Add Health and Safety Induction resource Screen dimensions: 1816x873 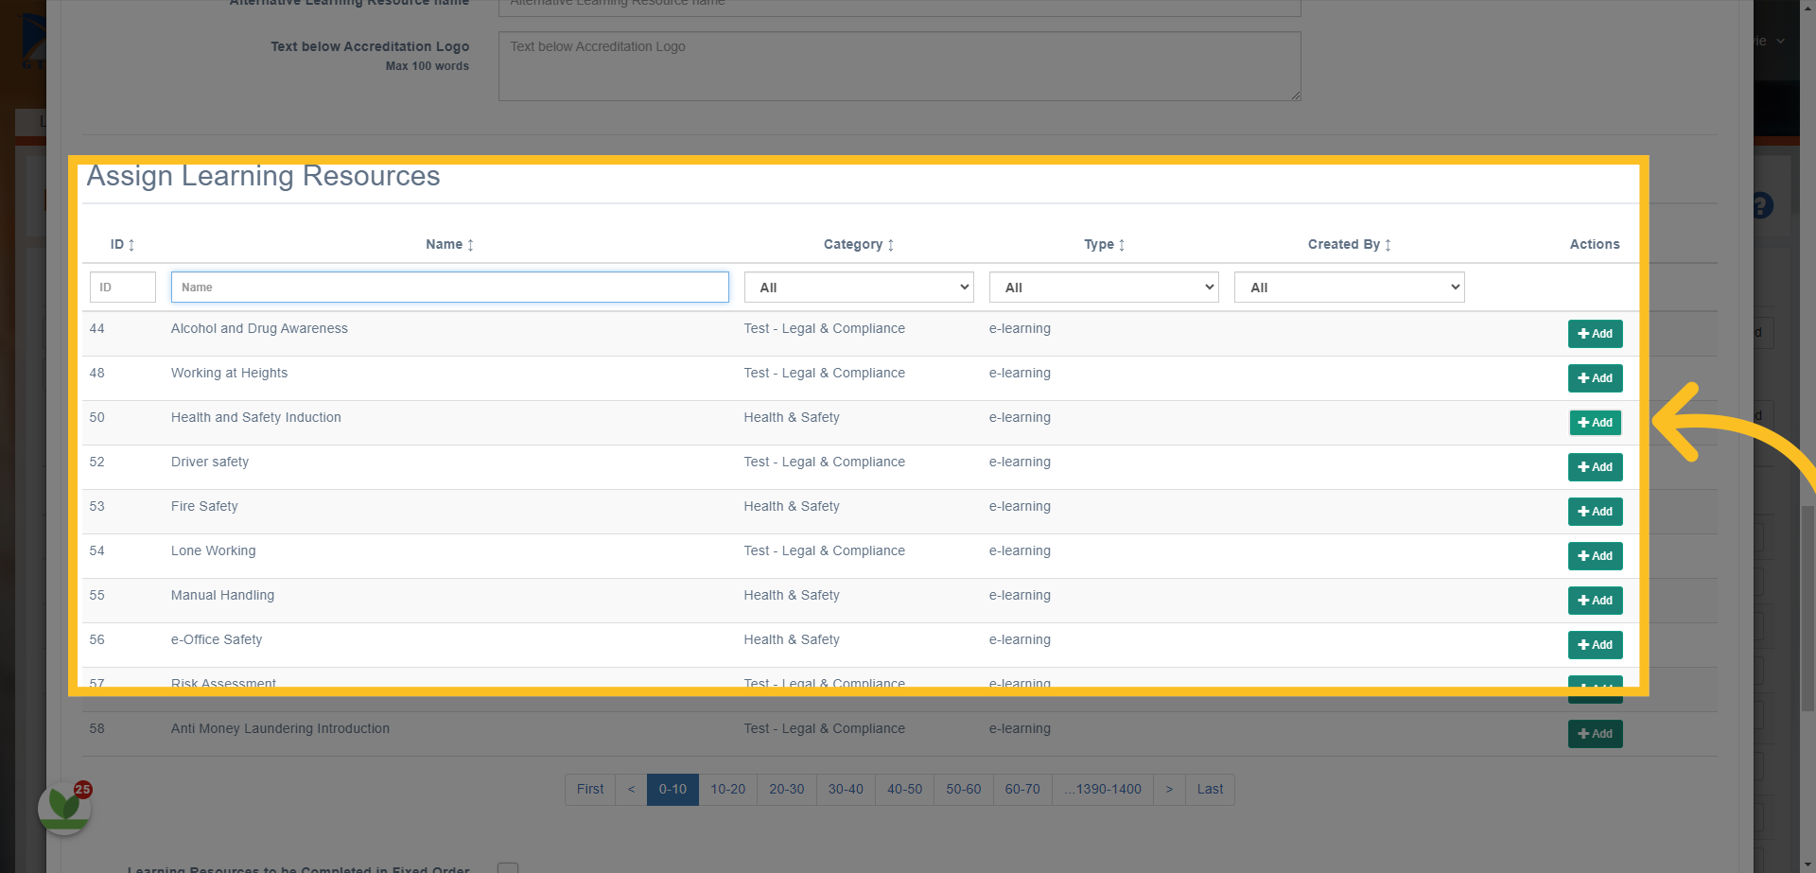tap(1595, 423)
